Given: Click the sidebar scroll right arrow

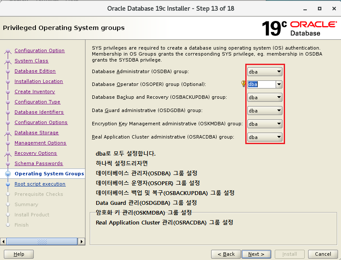Looking at the screenshot, I should coord(82,242).
